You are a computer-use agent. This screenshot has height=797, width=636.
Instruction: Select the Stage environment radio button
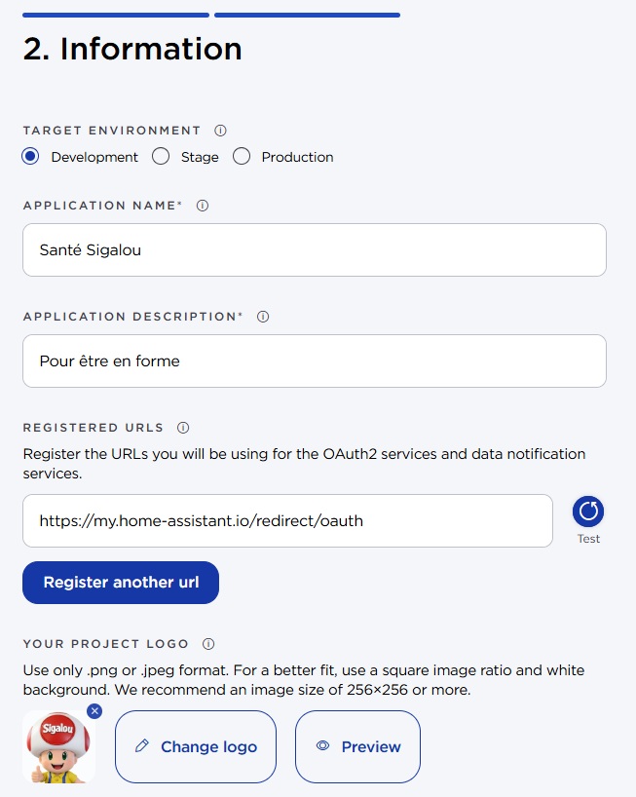click(x=161, y=157)
